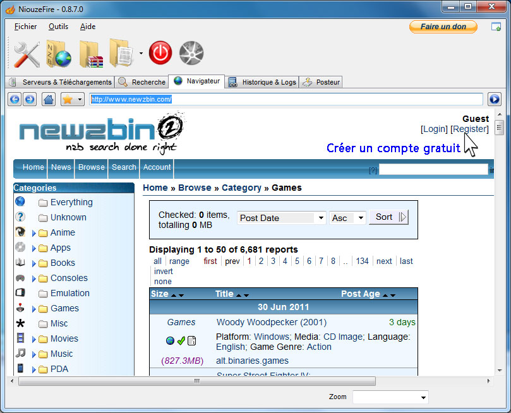511x413 pixels.
Task: Click the Everything category folder
Action: click(x=43, y=203)
